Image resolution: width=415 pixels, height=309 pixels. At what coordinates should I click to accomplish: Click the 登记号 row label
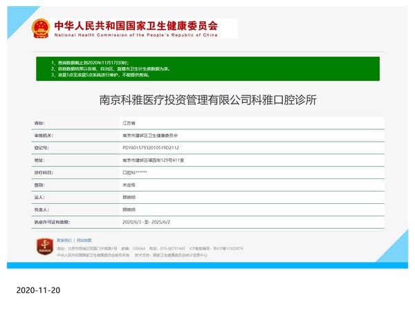[x=41, y=148]
